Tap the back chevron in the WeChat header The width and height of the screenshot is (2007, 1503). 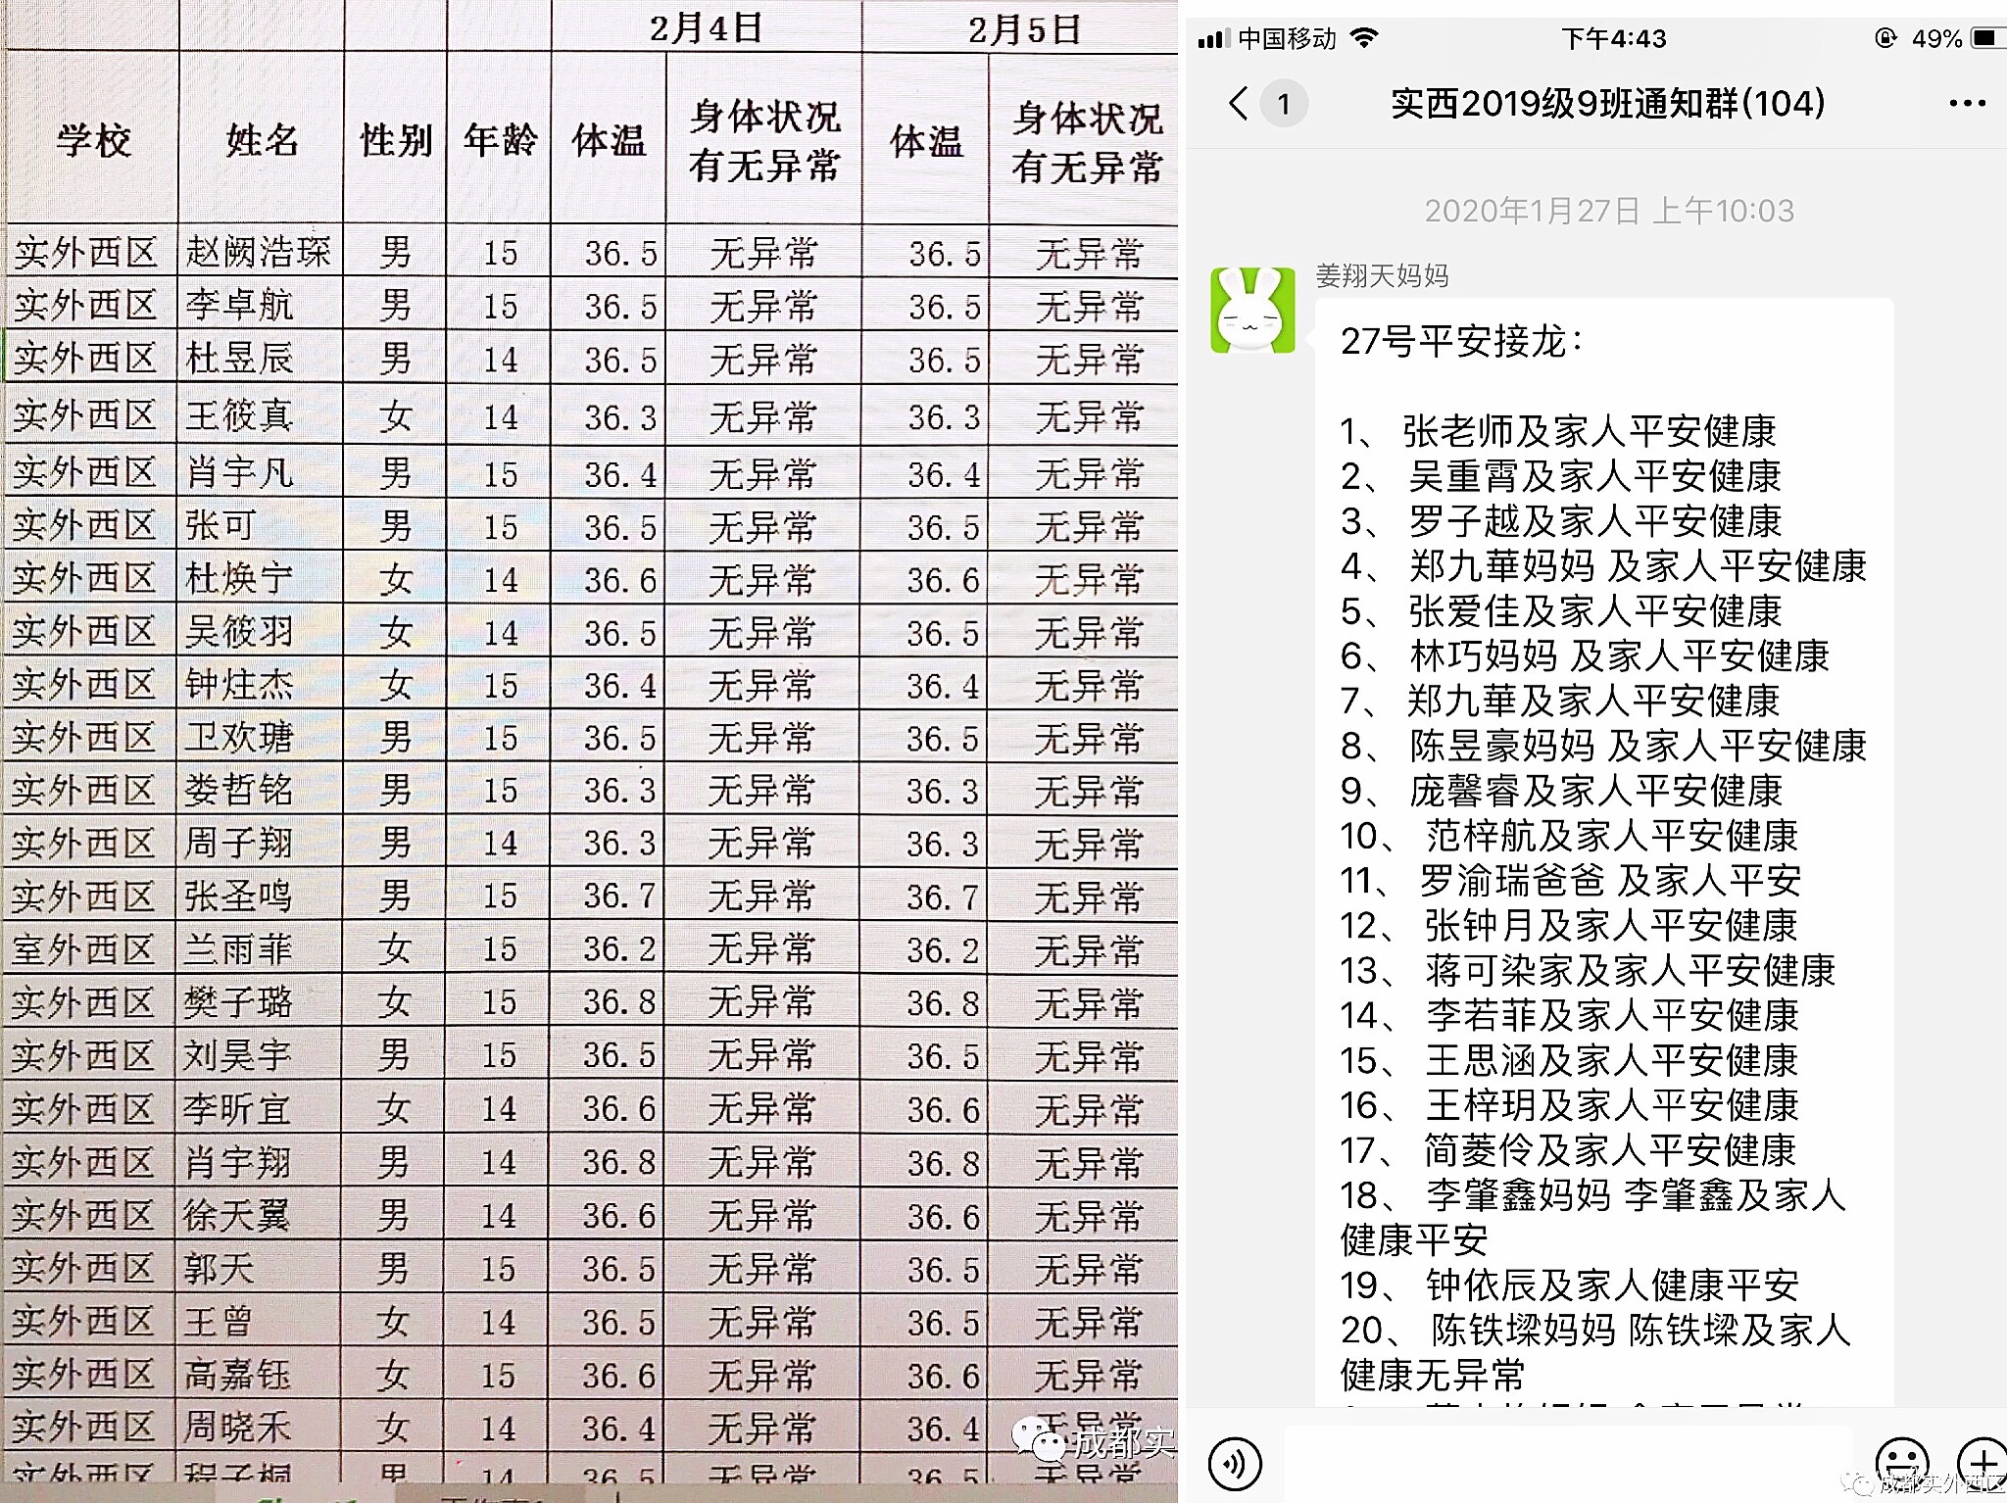pos(1239,103)
